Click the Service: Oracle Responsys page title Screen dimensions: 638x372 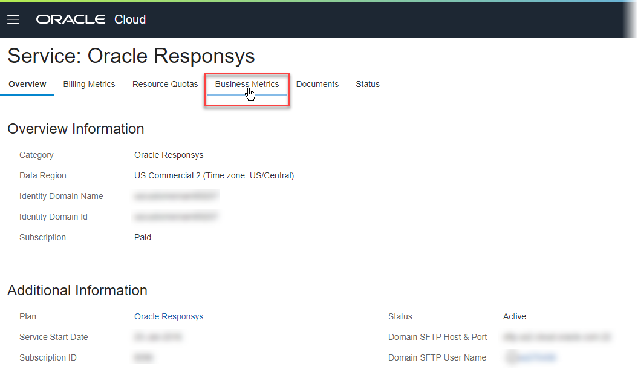tap(131, 56)
